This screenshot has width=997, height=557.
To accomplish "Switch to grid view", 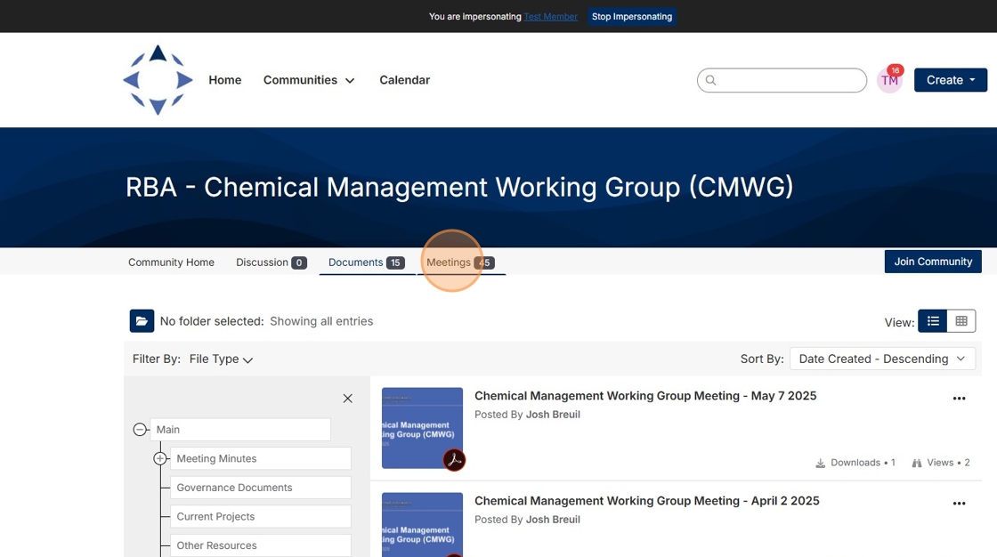I will tap(961, 321).
